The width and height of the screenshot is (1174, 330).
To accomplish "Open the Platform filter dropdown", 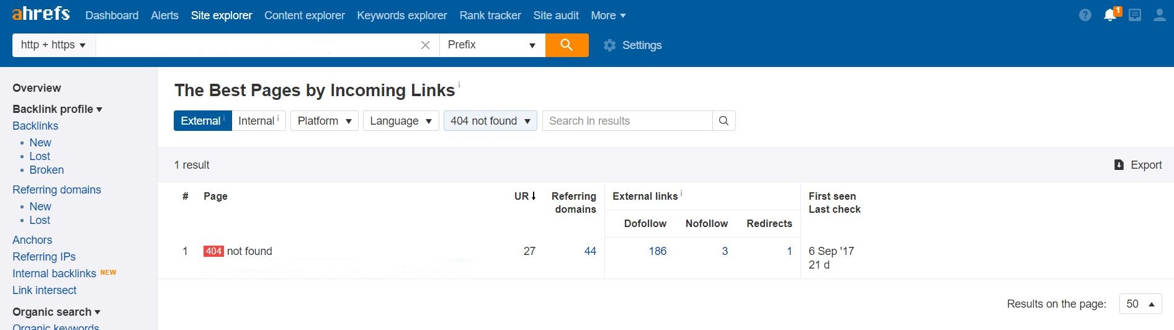I will tap(325, 121).
